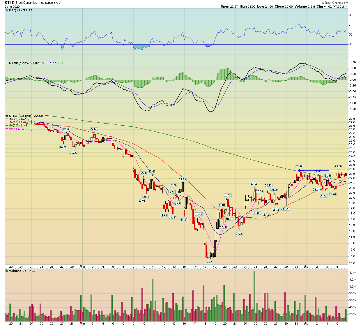Click the 20.45 price callout
This screenshot has height=326, width=361.
(x=146, y=197)
